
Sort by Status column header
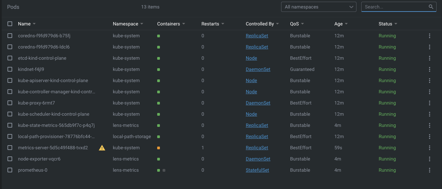pos(385,24)
